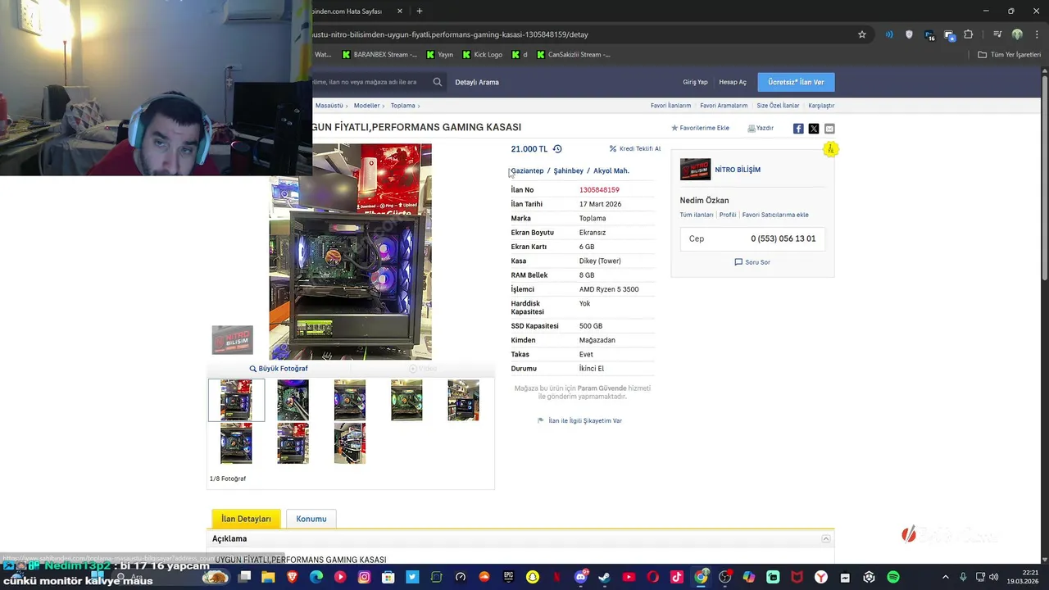Screen dimensions: 1049x590
Task: Share listing on Facebook icon
Action: pyautogui.click(x=798, y=129)
